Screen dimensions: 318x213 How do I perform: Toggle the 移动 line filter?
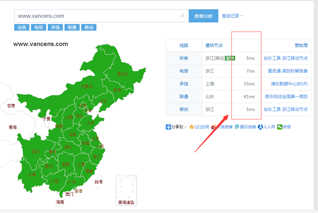89,28
